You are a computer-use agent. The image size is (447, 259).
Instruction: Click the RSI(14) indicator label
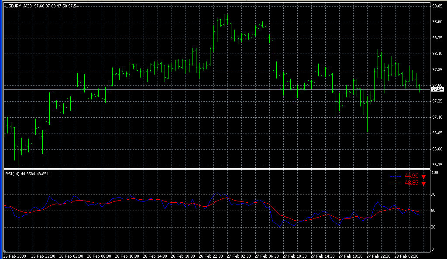point(13,174)
